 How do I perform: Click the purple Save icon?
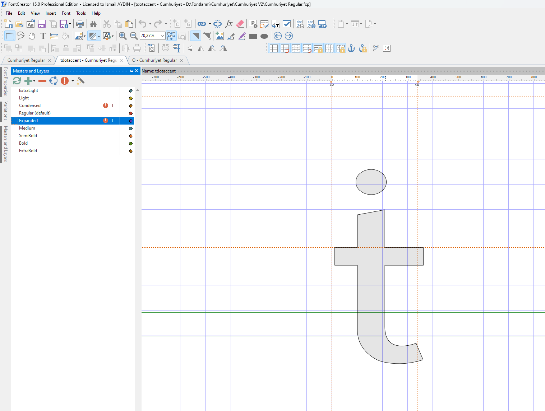(x=42, y=24)
